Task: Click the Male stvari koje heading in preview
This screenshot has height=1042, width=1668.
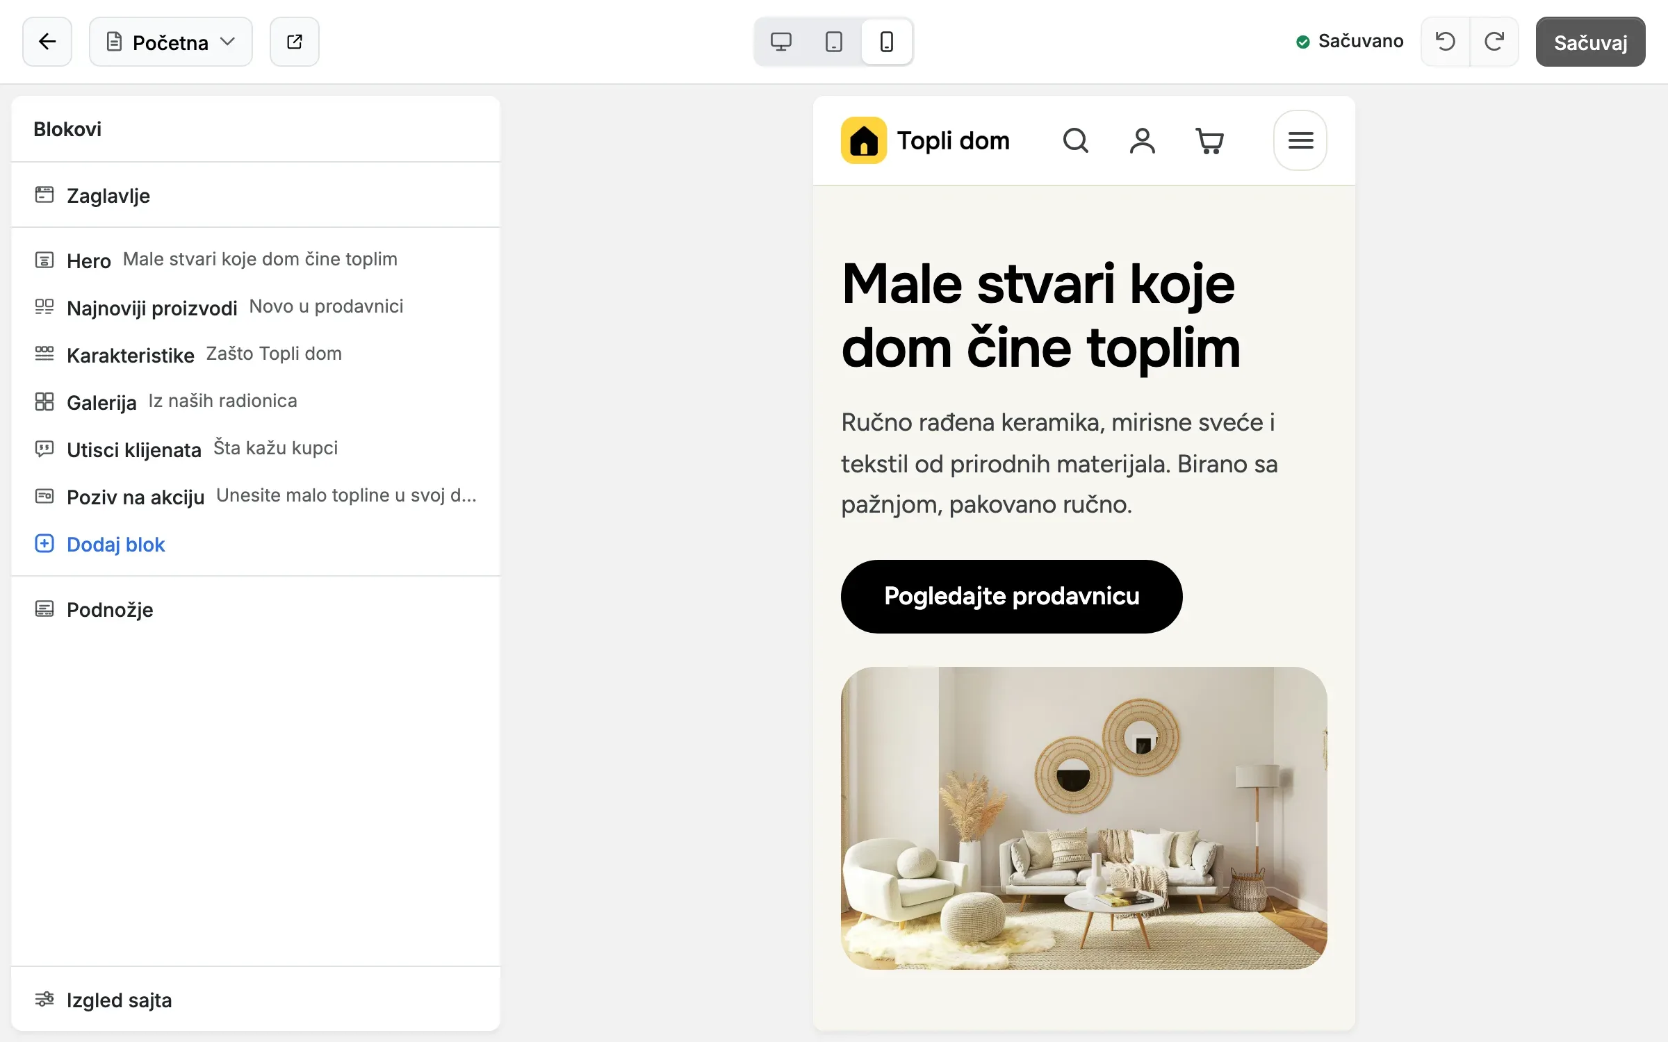Action: (x=1041, y=316)
